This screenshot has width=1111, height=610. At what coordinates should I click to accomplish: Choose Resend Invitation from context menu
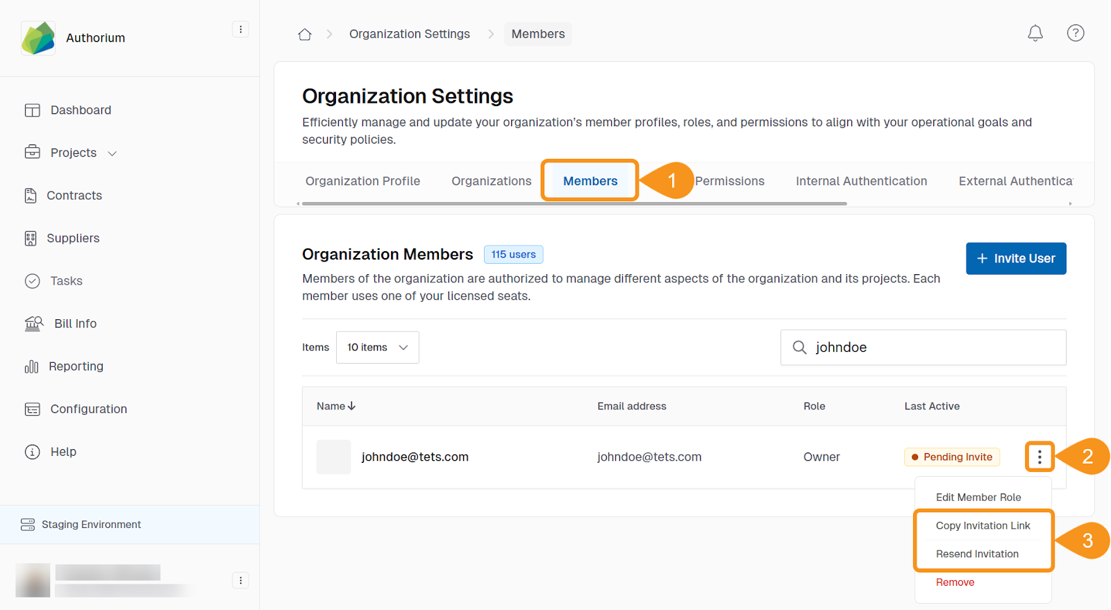(977, 554)
